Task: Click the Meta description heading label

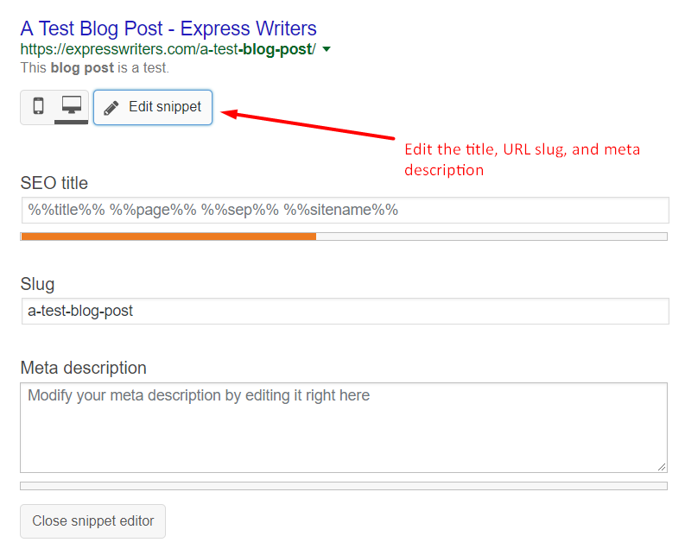Action: tap(83, 368)
